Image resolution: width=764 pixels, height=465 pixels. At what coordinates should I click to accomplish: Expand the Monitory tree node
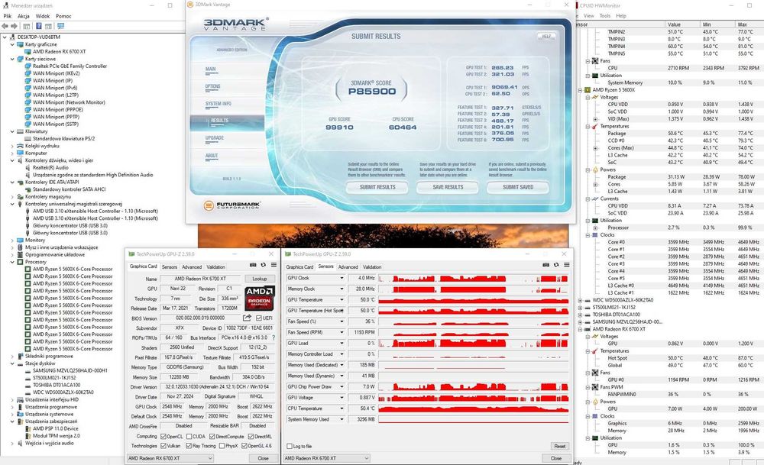pyautogui.click(x=12, y=240)
